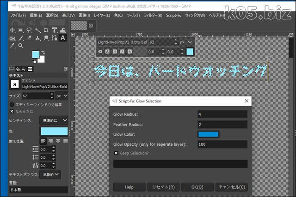Open size unit px dropdown in tool options
This screenshot has height=197, width=296.
(62, 96)
